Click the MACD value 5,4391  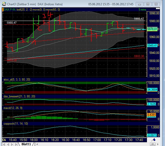click(x=151, y=115)
